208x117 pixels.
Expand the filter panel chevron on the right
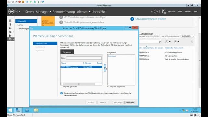pyautogui.click(x=192, y=42)
